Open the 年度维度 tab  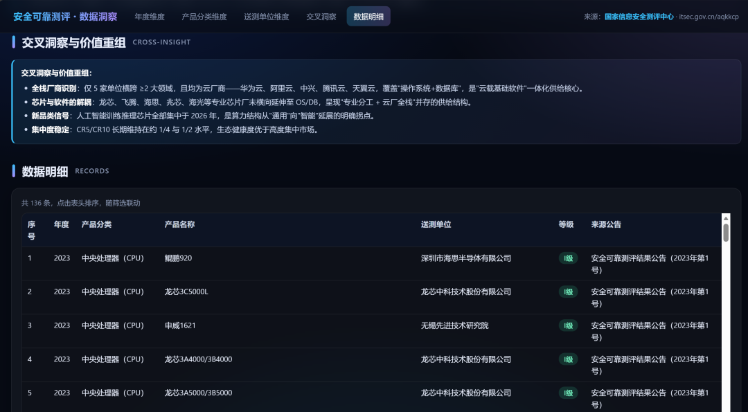pyautogui.click(x=150, y=17)
